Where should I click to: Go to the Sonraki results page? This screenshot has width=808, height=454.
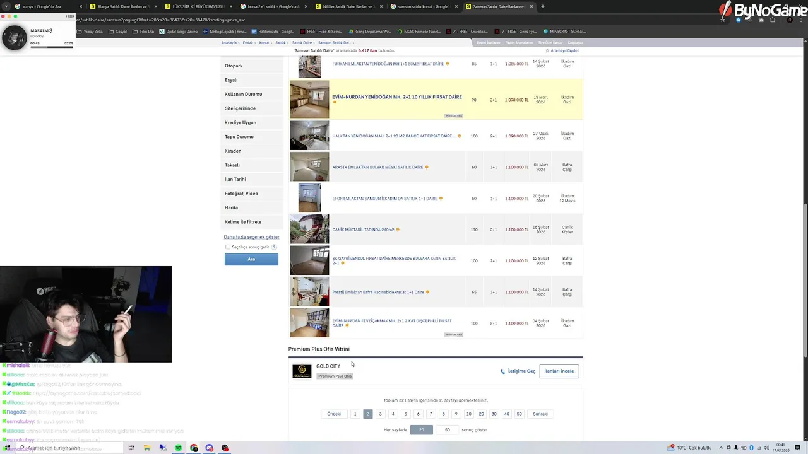[x=540, y=414]
